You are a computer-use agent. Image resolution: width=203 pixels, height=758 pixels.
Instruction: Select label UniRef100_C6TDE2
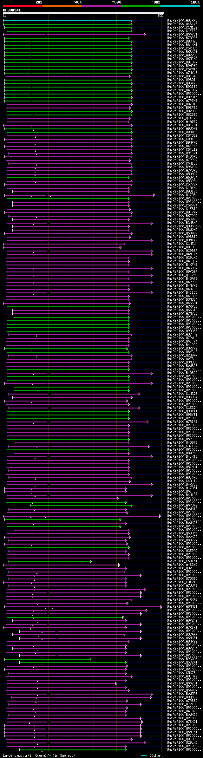coord(182,136)
